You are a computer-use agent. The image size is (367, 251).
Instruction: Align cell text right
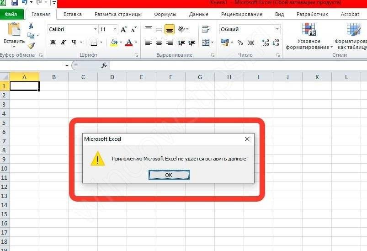click(x=170, y=43)
